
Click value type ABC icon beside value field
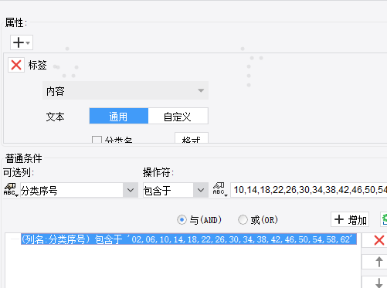click(219, 190)
